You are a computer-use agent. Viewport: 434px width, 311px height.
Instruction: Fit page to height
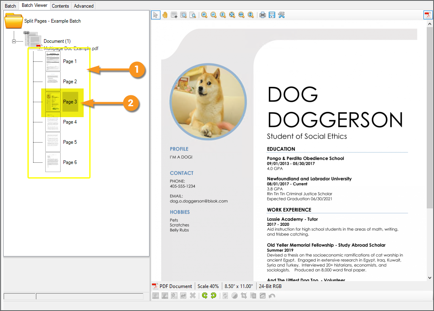pos(251,15)
